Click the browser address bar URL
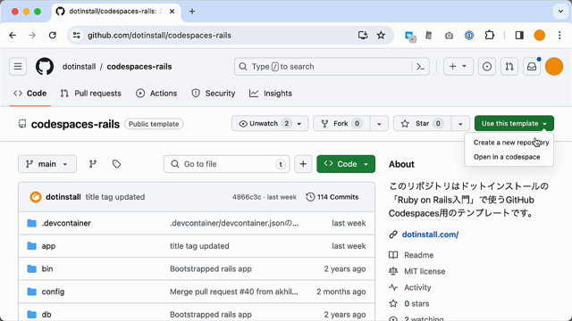 (x=159, y=36)
